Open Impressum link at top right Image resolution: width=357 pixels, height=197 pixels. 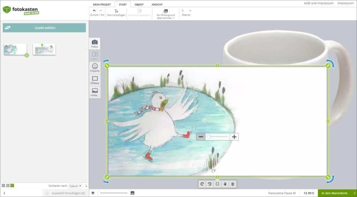345,3
